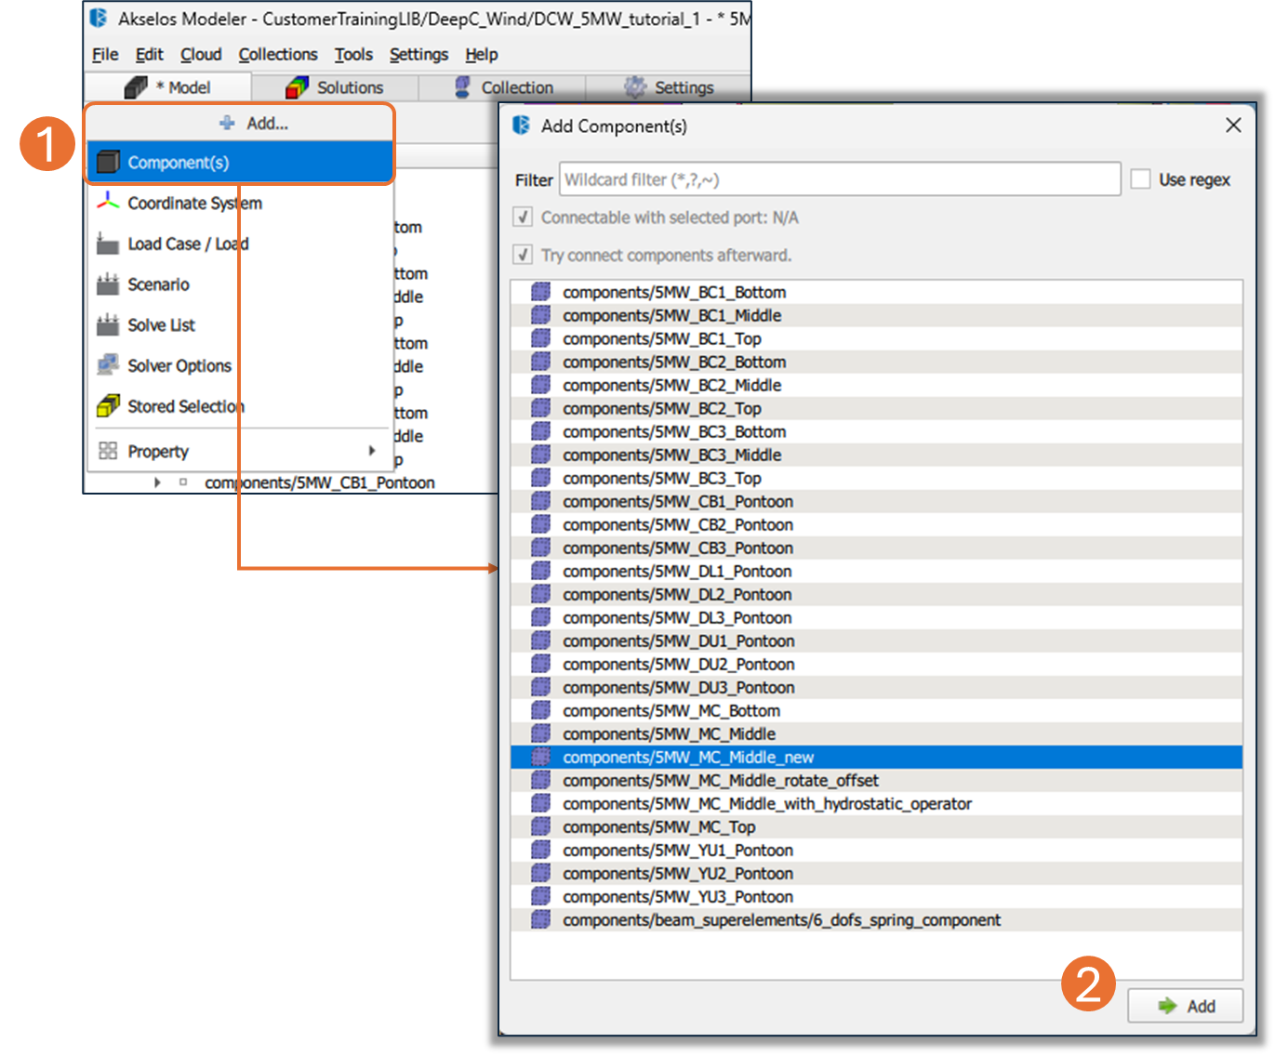Click the Solve List icon
The image size is (1275, 1056).
[108, 324]
